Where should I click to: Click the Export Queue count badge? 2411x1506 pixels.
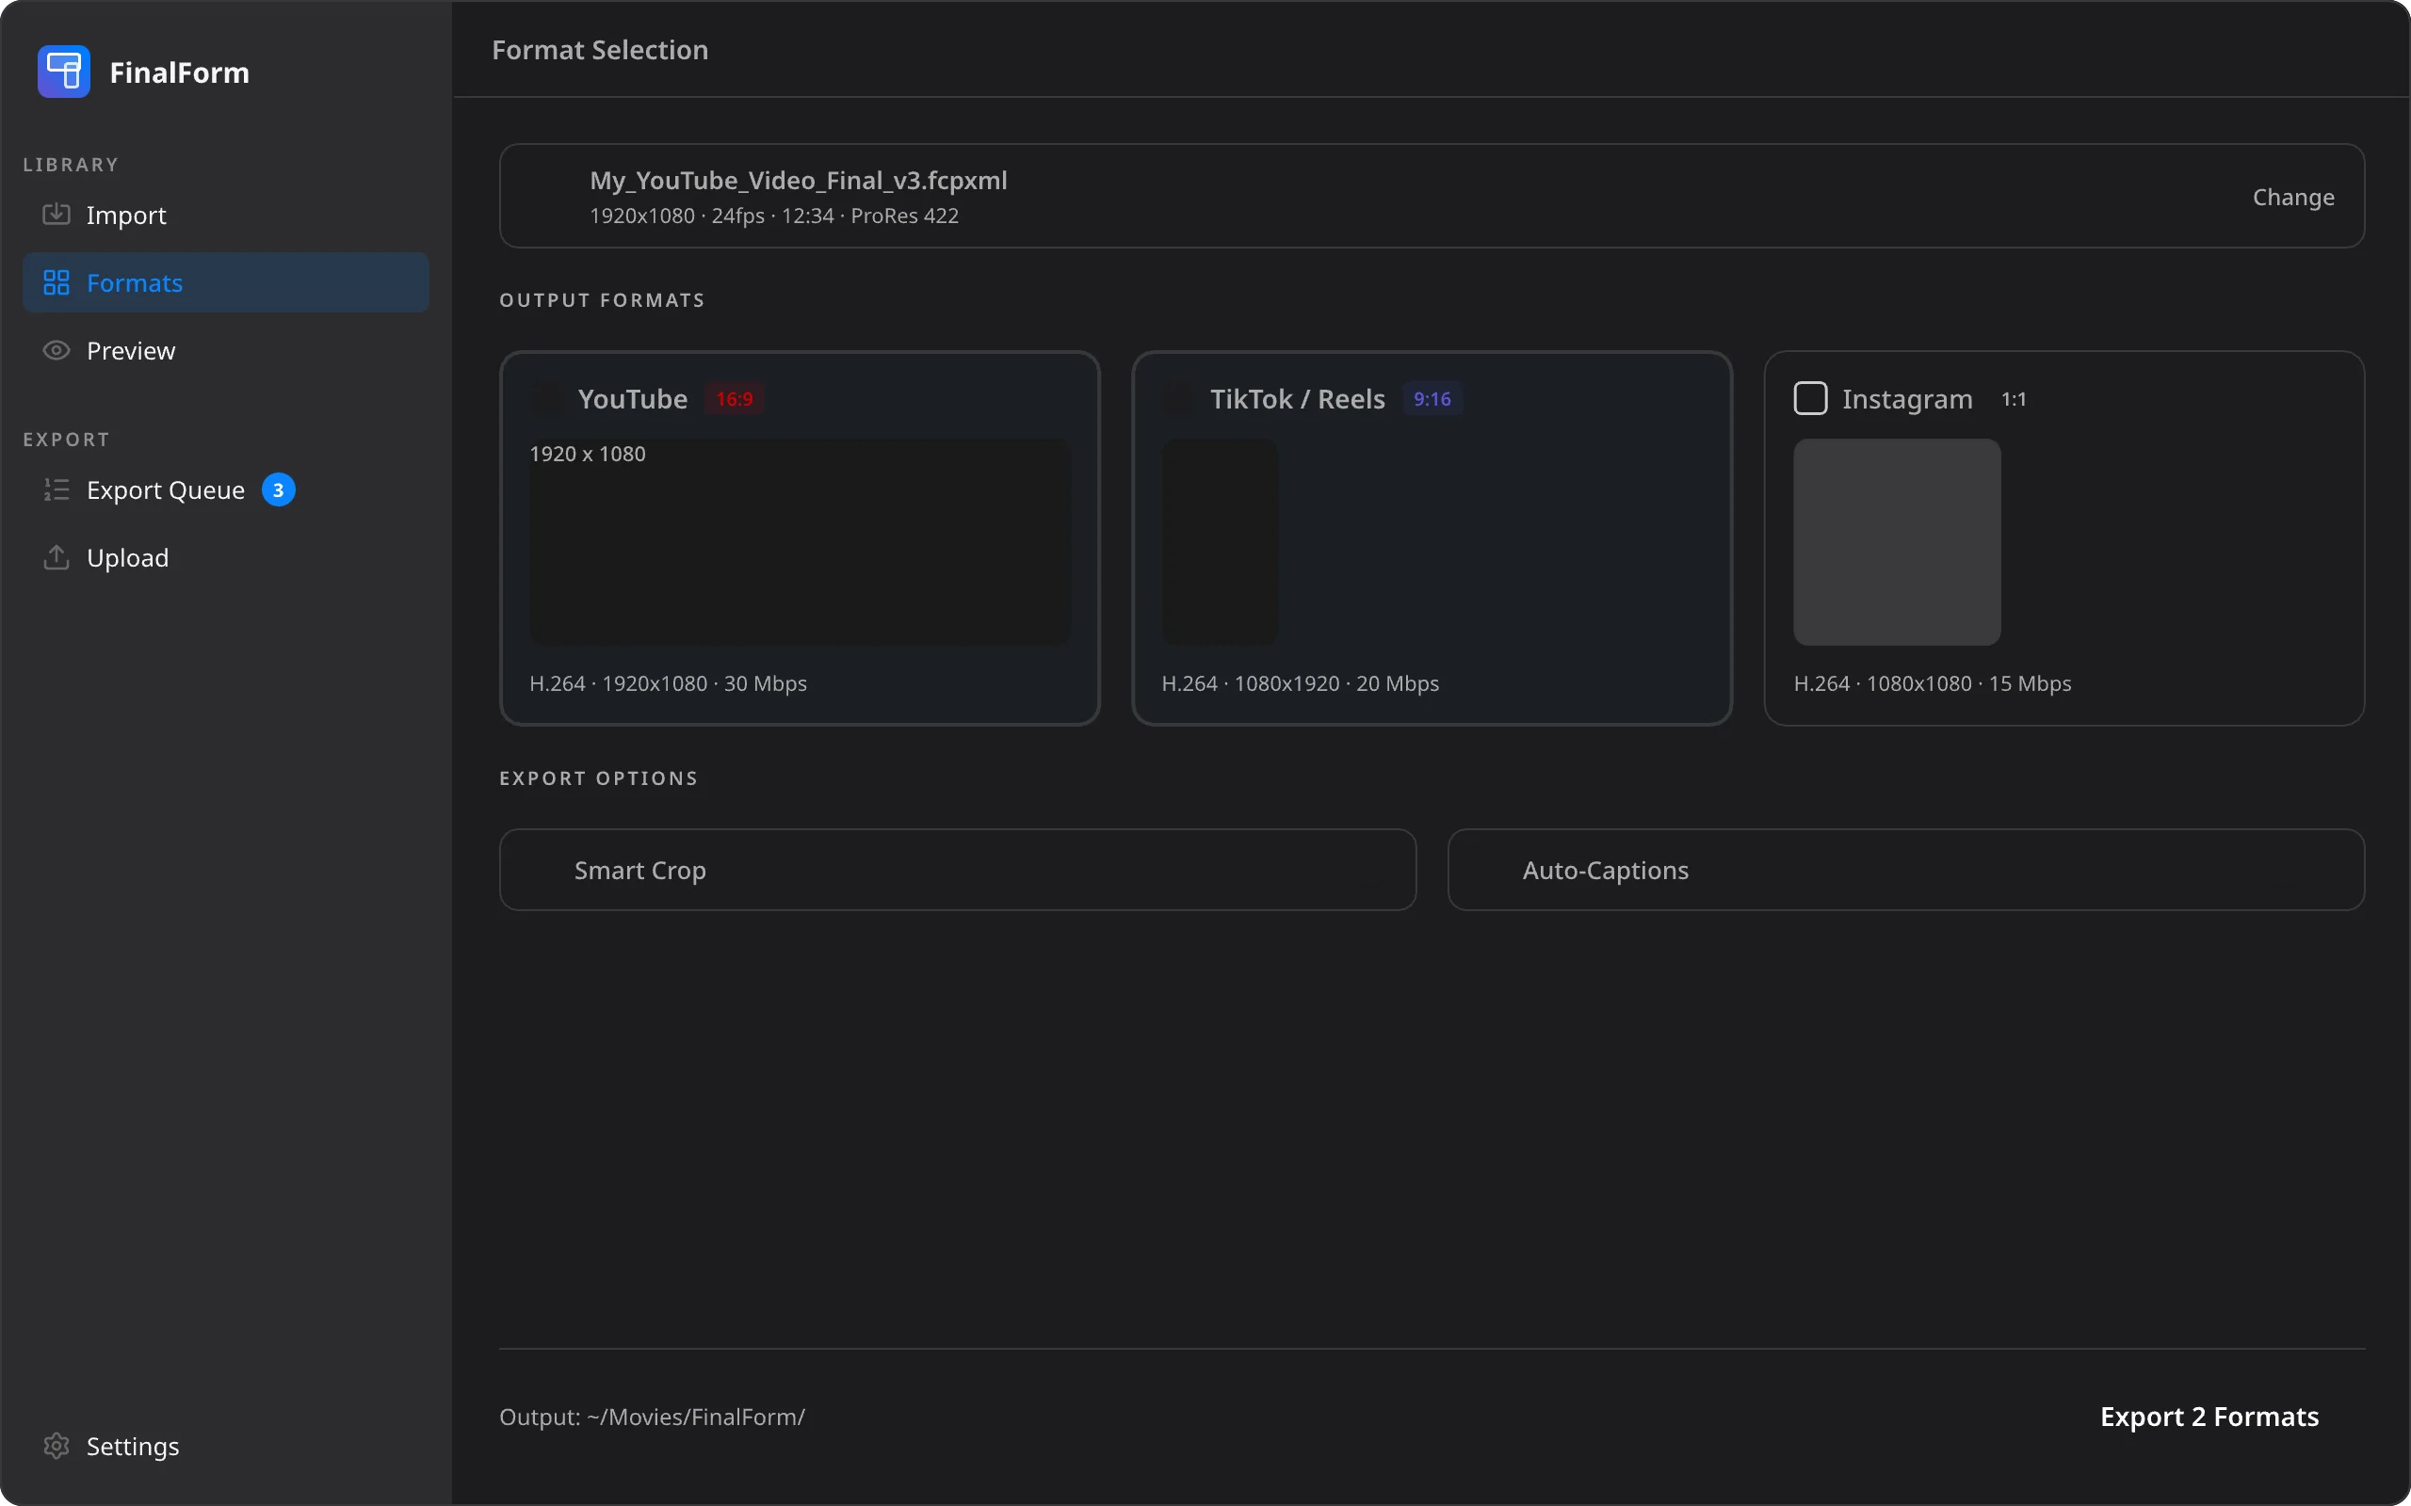278,490
